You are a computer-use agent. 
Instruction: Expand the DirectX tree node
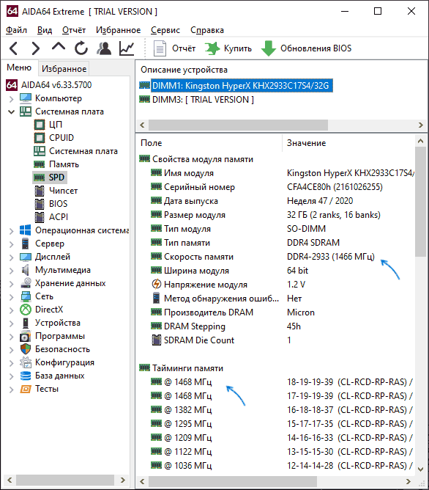click(x=11, y=310)
